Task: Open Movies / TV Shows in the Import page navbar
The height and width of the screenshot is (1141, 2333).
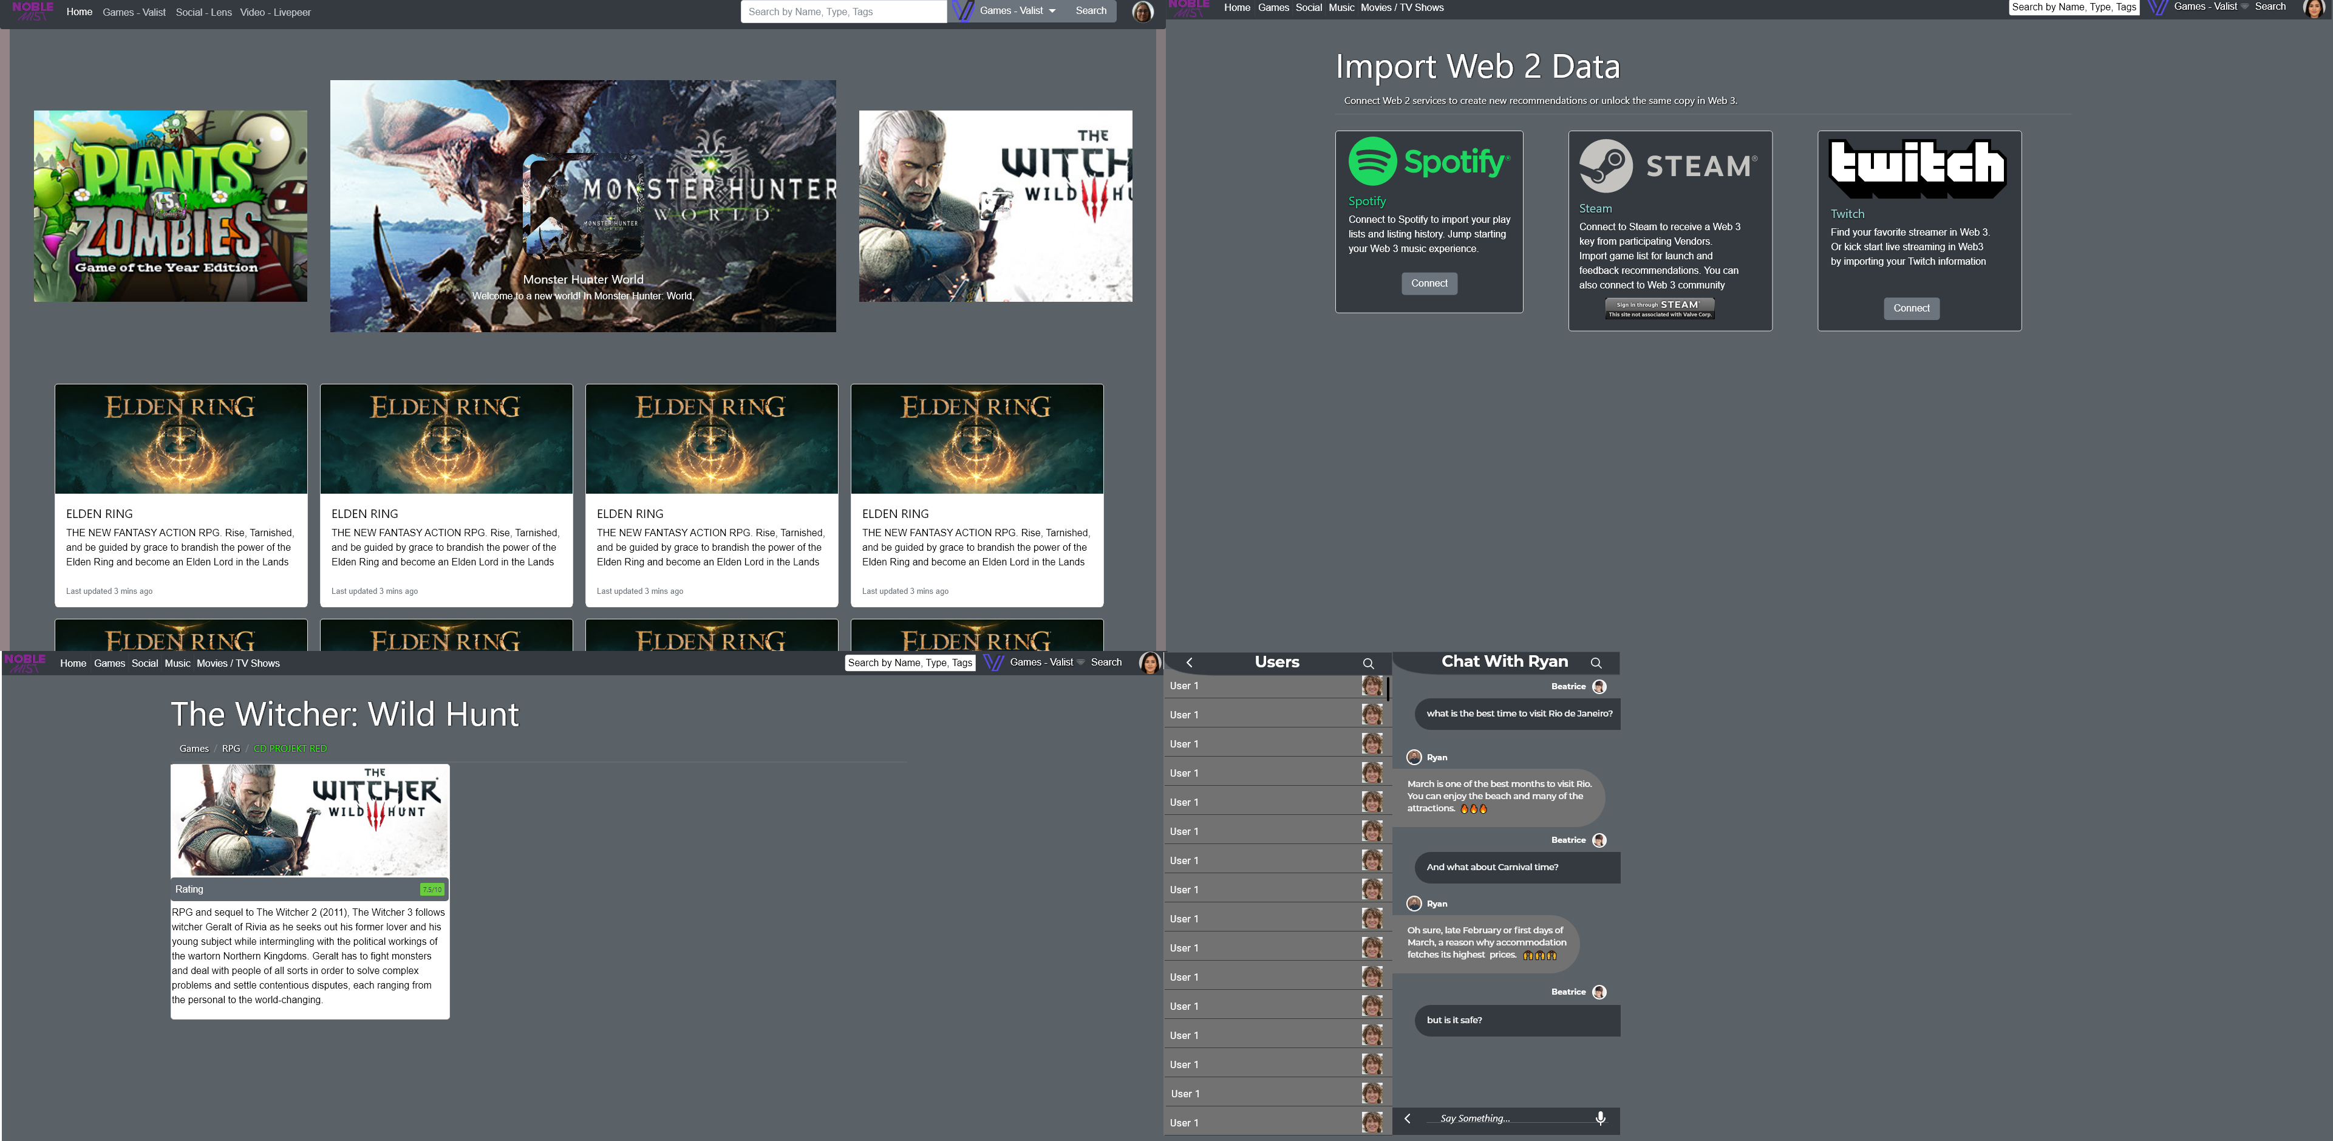Action: [1402, 7]
